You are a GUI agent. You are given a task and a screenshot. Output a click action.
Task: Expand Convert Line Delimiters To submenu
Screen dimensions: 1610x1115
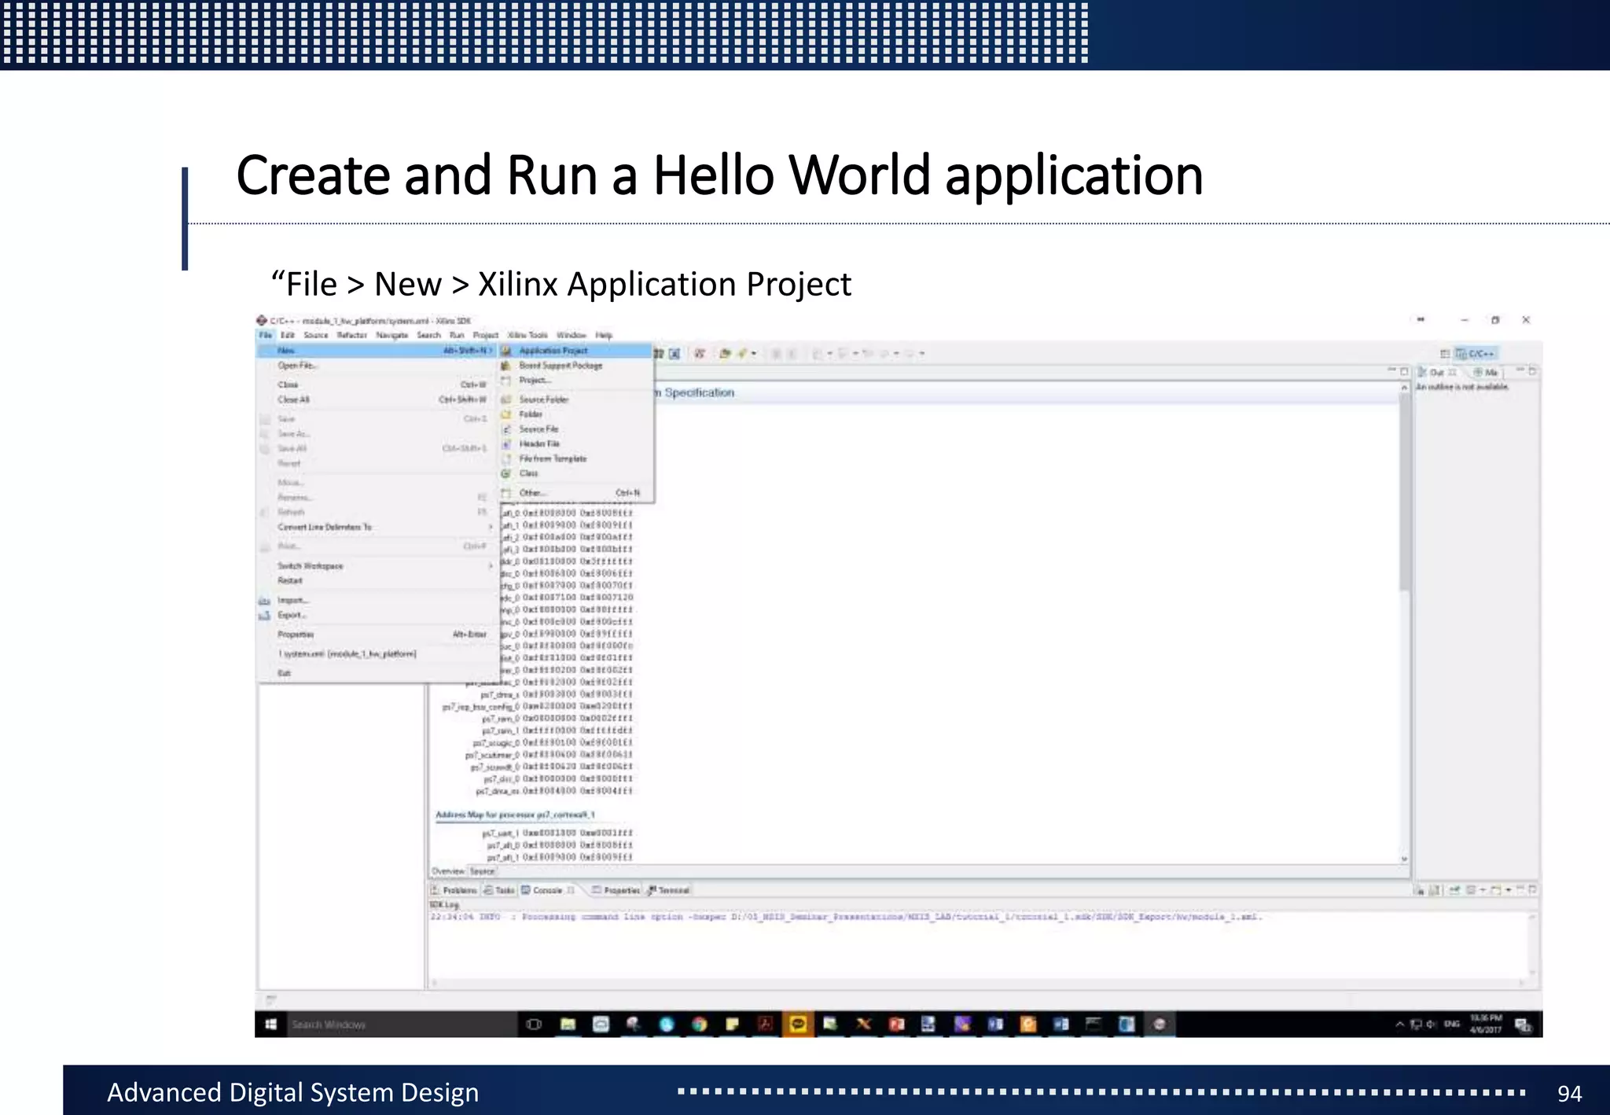point(377,528)
